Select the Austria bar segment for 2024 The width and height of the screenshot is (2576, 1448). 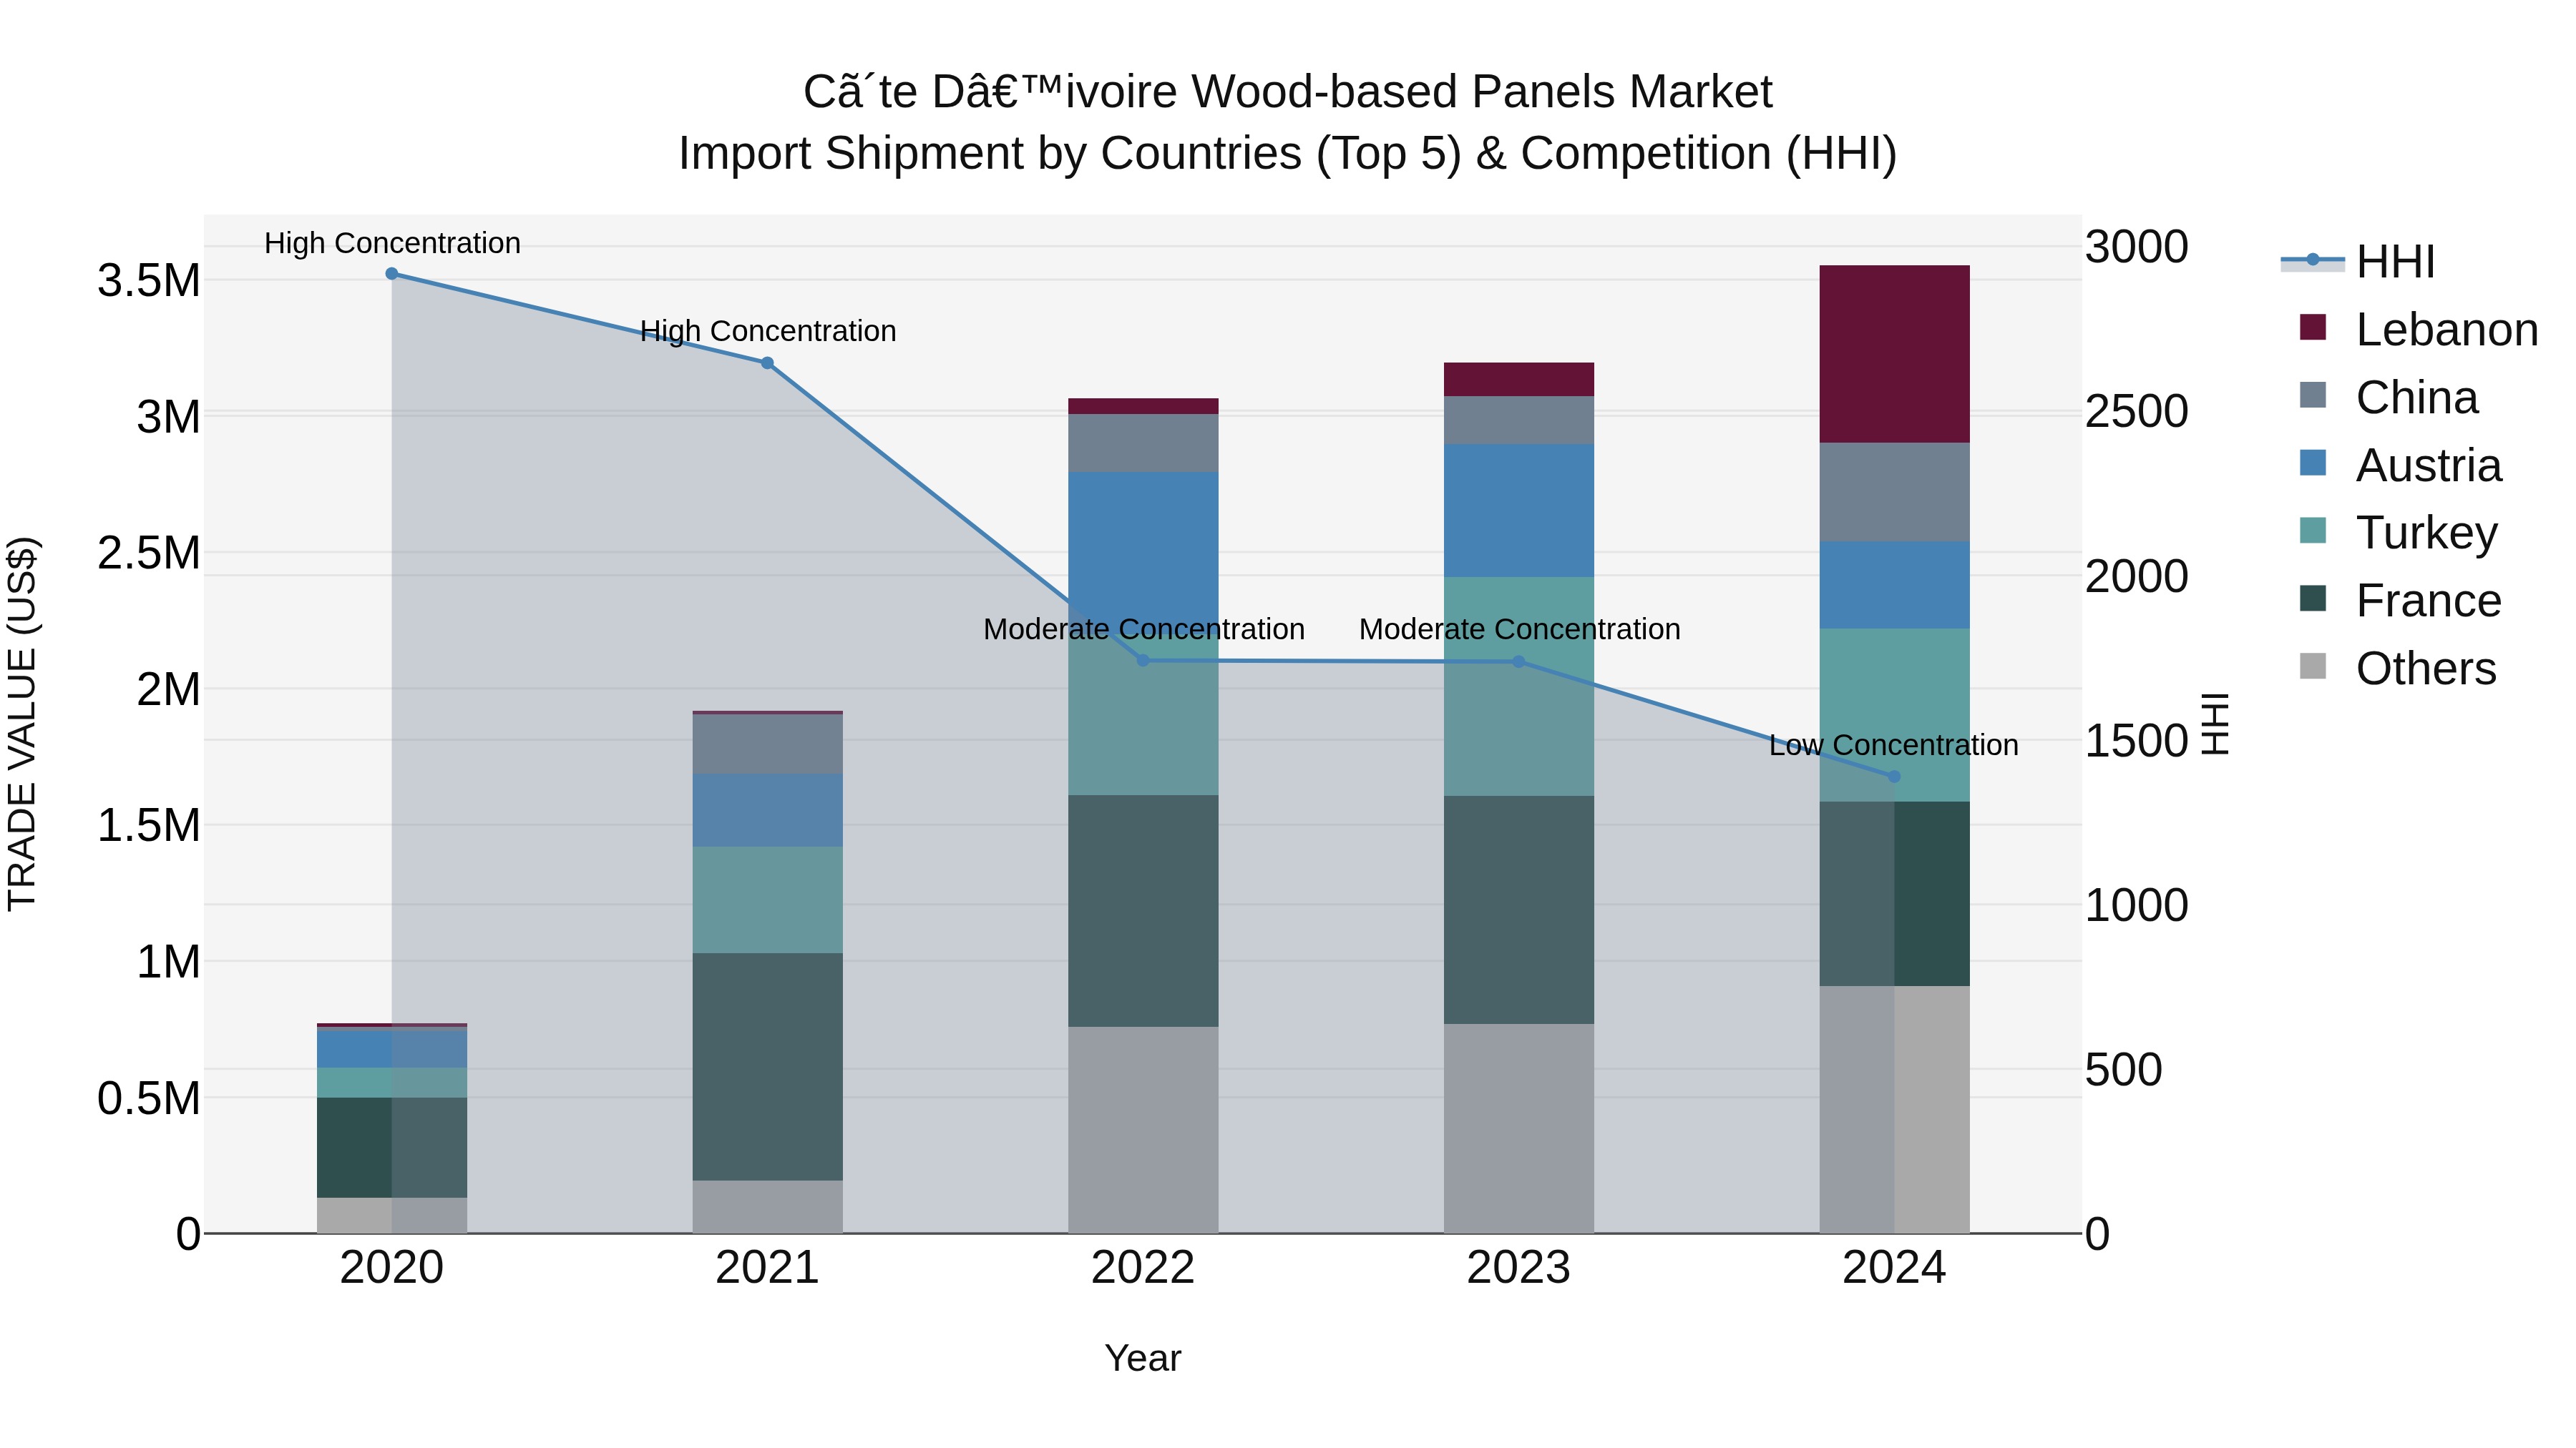pyautogui.click(x=1894, y=585)
